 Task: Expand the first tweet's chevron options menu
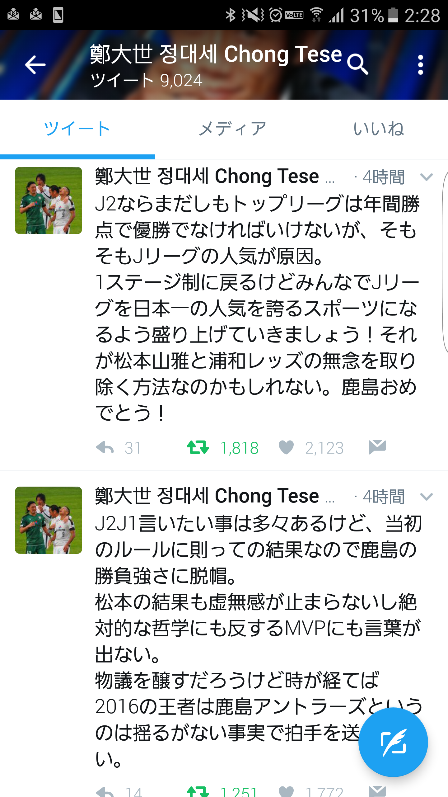426,177
